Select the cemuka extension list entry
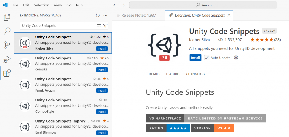The height and width of the screenshot is (137, 289). click(x=63, y=64)
